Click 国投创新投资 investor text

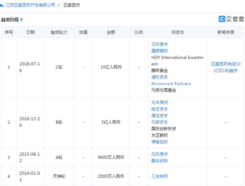pyautogui.click(x=164, y=129)
